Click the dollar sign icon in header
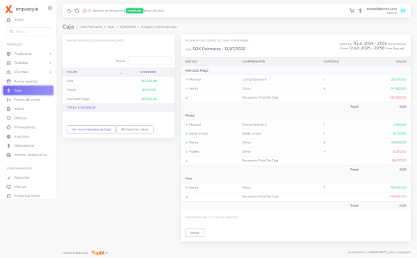417x258 pixels. point(360,10)
